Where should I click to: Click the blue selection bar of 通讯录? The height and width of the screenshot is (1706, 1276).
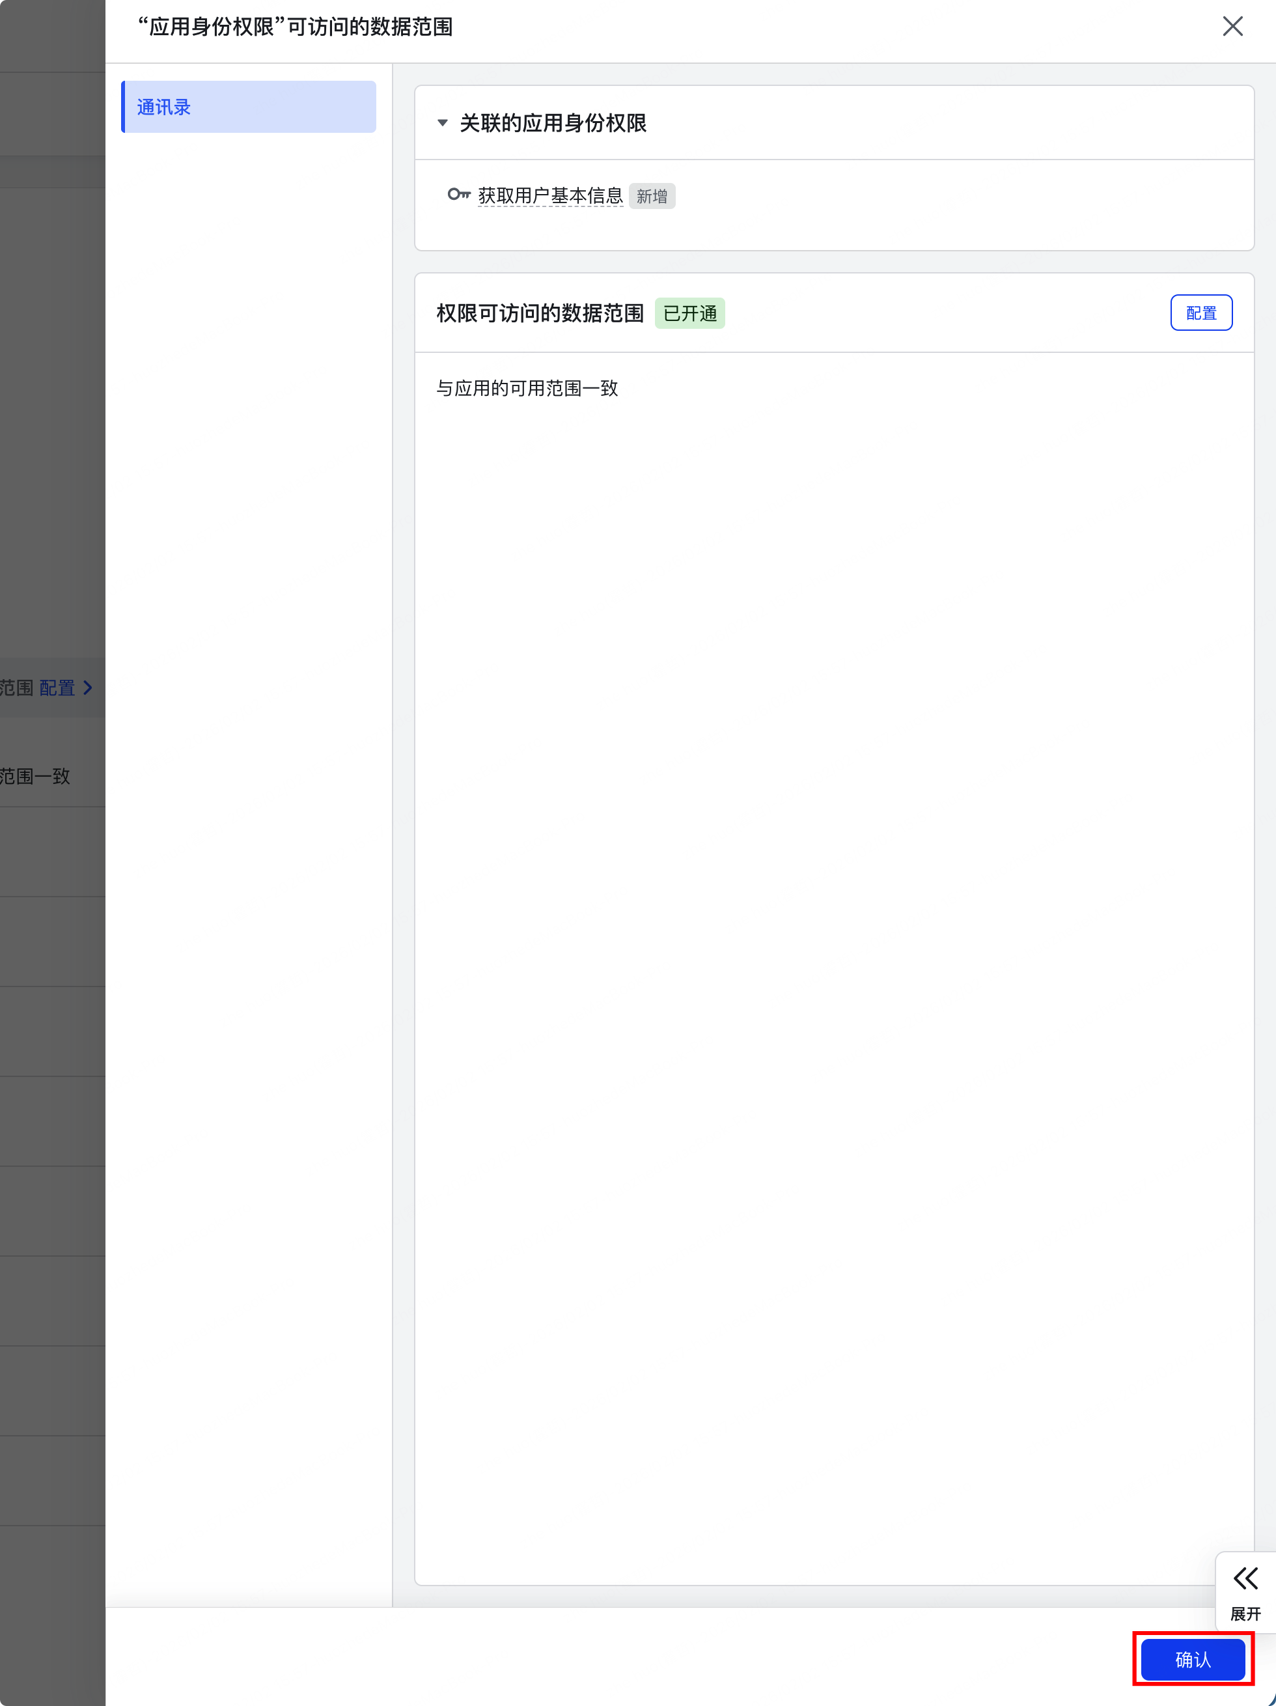coord(123,107)
